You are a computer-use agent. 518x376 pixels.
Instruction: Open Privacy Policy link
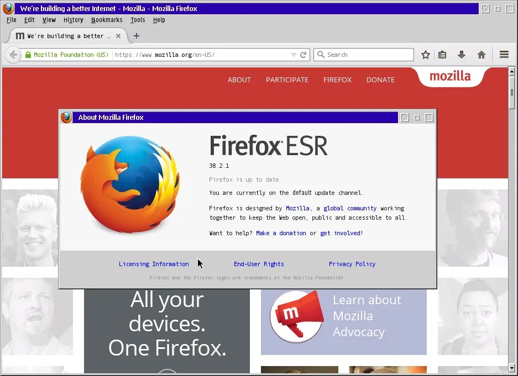point(352,264)
